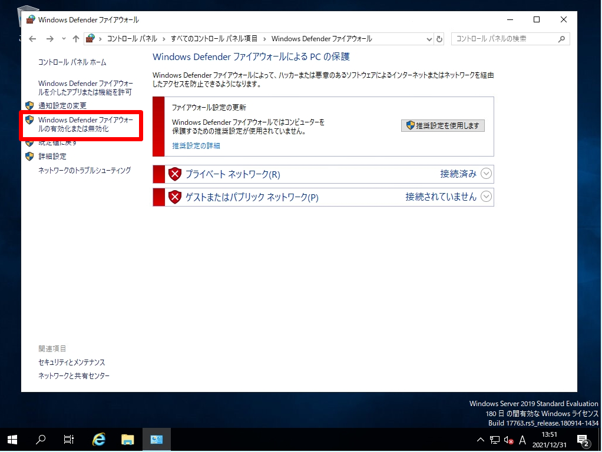Screen dimensions: 602x452
Task: Open recent locations dropdown arrow
Action: [64, 39]
